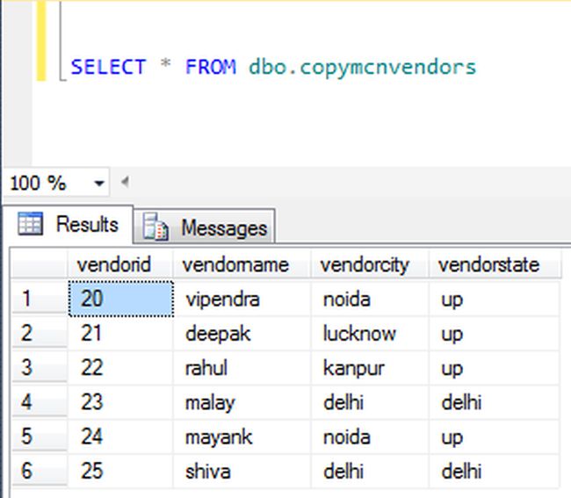Select row header 1
This screenshot has height=498, width=571.
(x=40, y=299)
